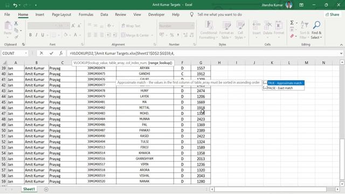Switch to the Page Layout tab

61,15
